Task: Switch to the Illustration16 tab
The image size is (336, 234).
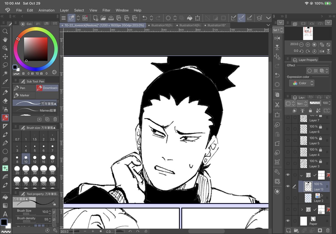Action: (x=160, y=25)
